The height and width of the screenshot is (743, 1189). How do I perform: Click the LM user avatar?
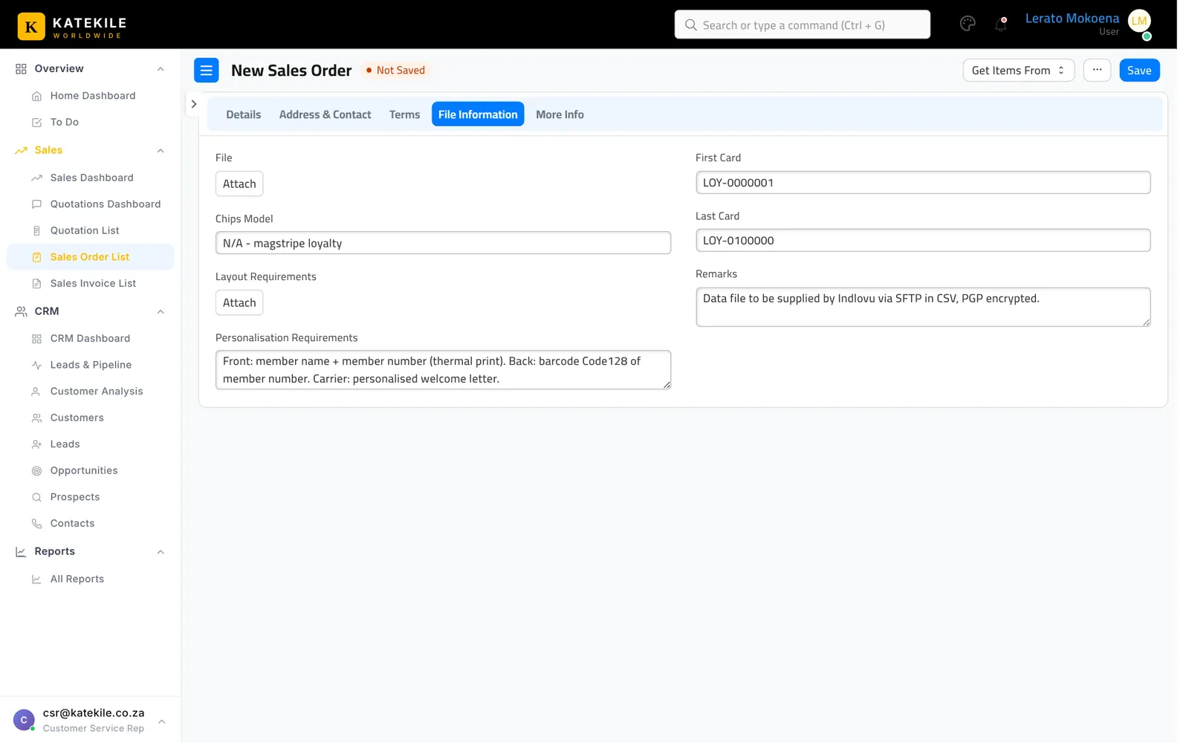1139,22
